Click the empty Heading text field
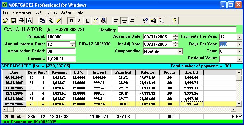Screen dimensions: 244x125 177,29
